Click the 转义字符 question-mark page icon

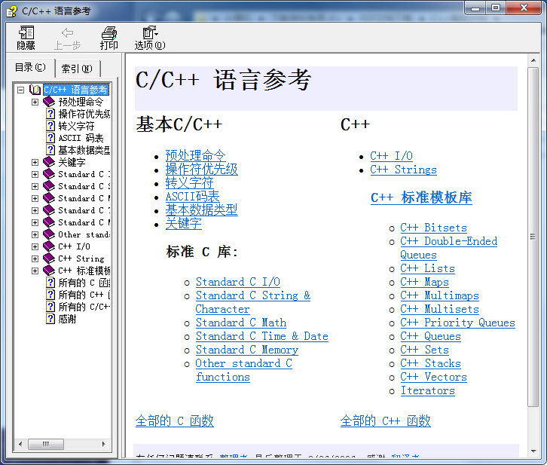pyautogui.click(x=50, y=126)
